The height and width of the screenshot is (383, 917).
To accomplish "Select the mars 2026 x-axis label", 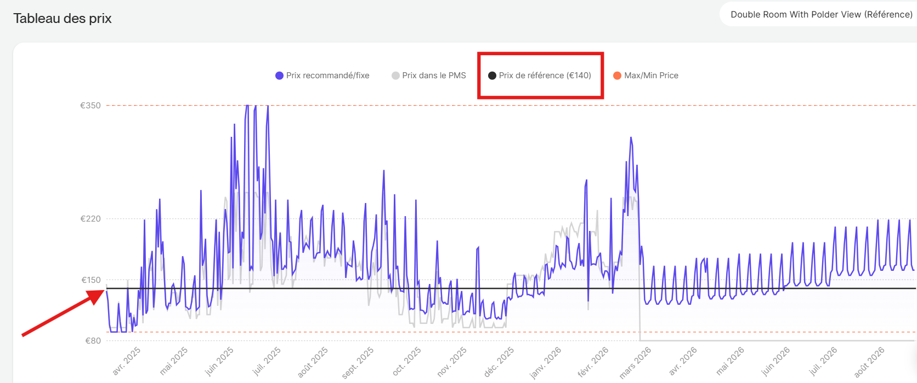I will tap(635, 362).
